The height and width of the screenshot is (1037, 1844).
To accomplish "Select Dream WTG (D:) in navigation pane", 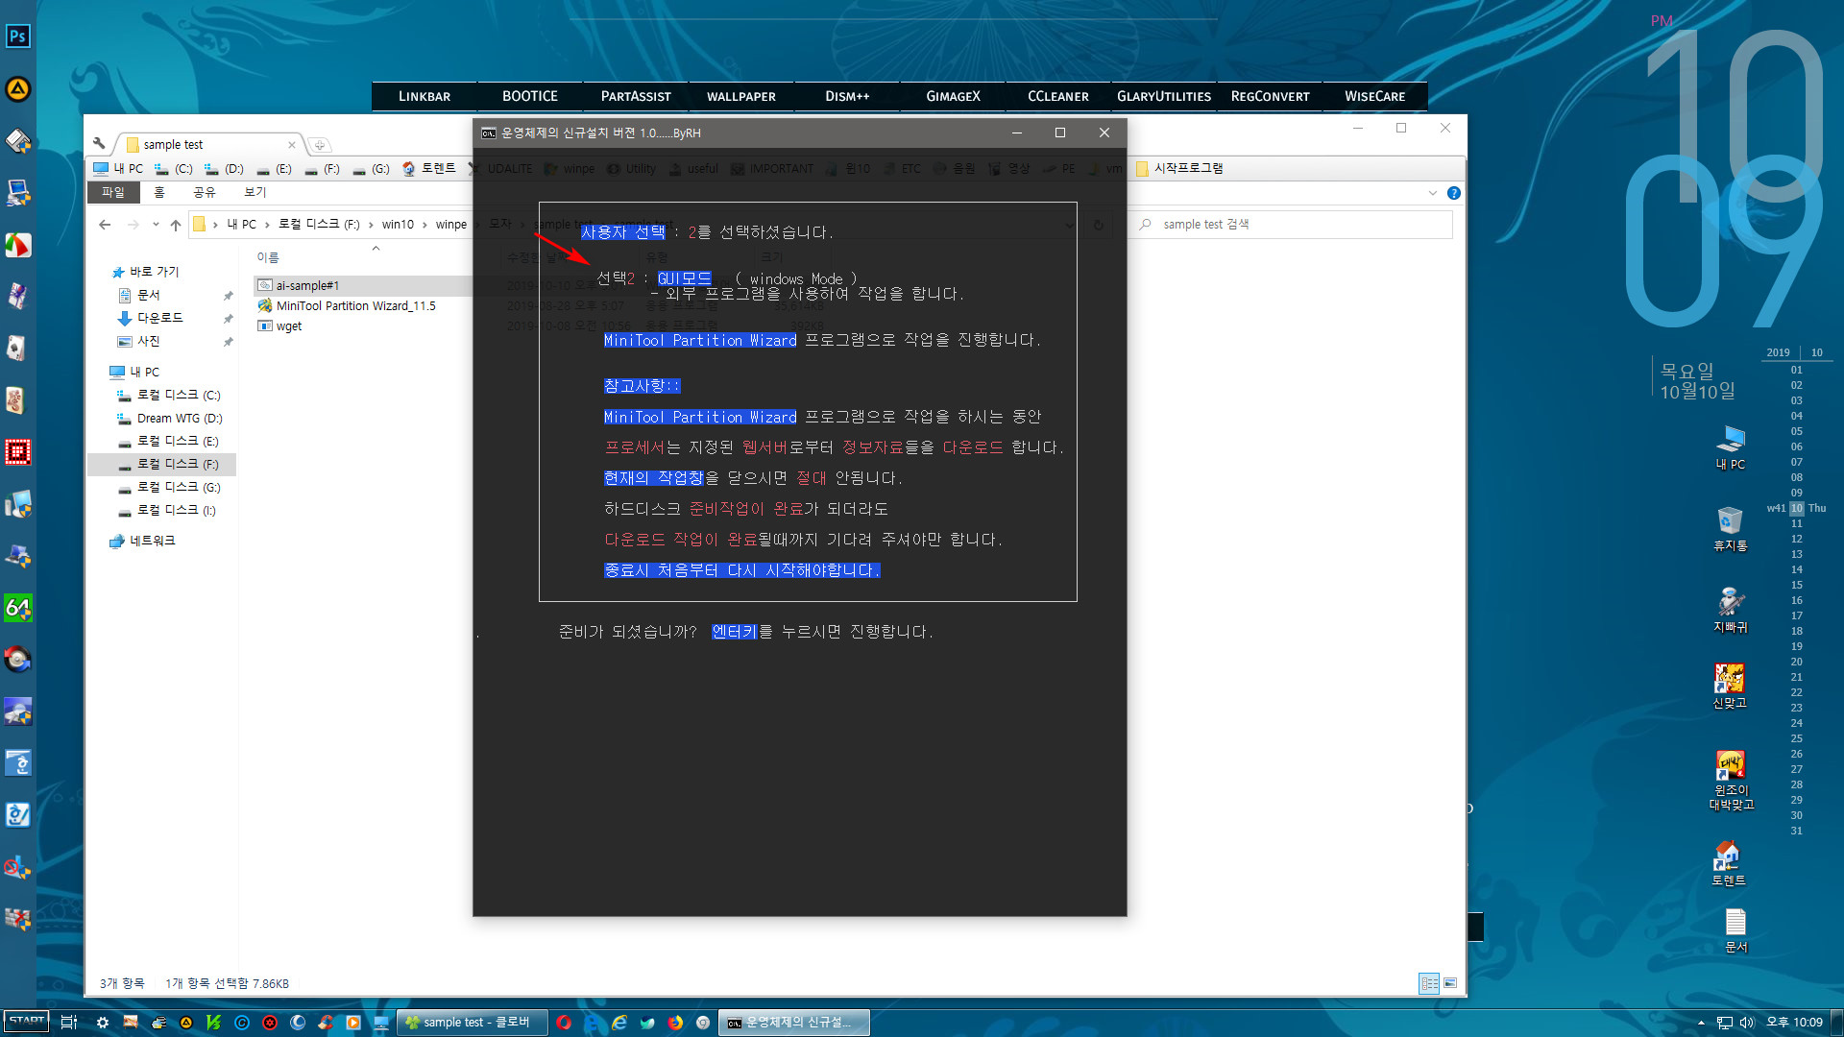I will [180, 419].
